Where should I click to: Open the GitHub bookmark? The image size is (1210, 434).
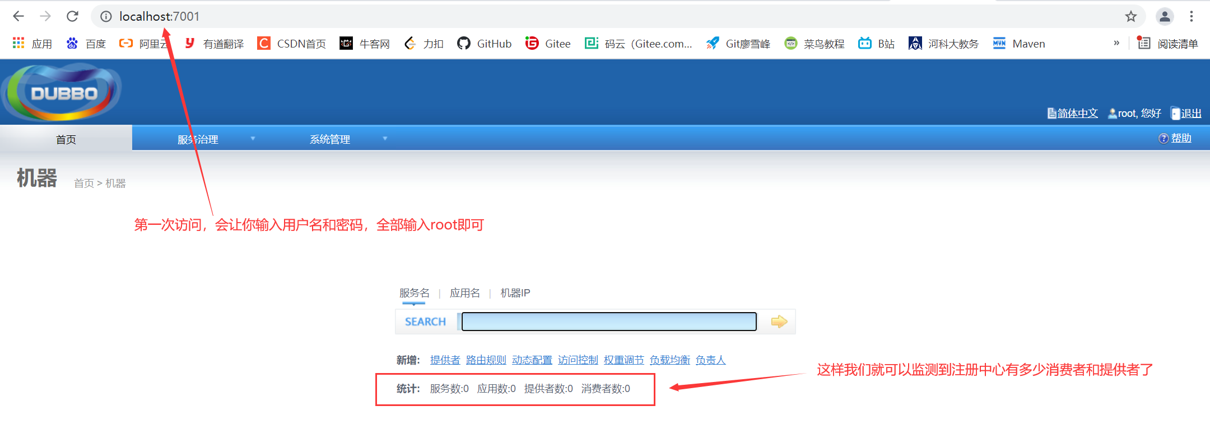point(485,43)
